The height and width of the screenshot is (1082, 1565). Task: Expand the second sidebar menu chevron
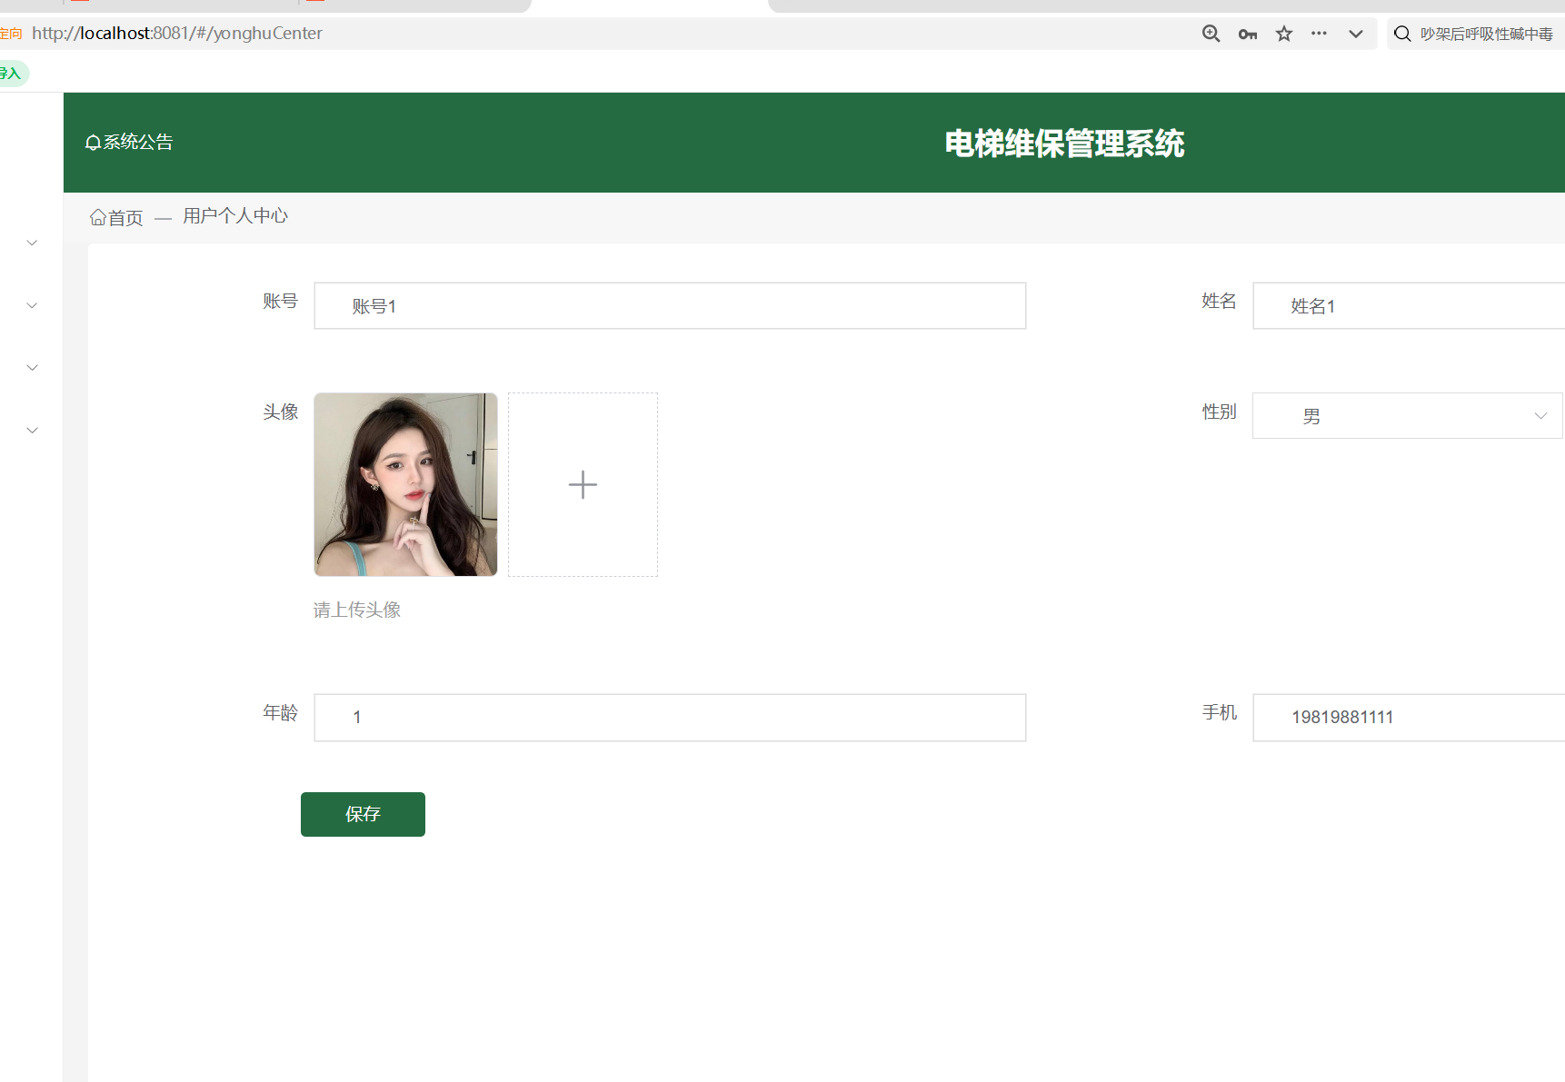[x=32, y=305]
